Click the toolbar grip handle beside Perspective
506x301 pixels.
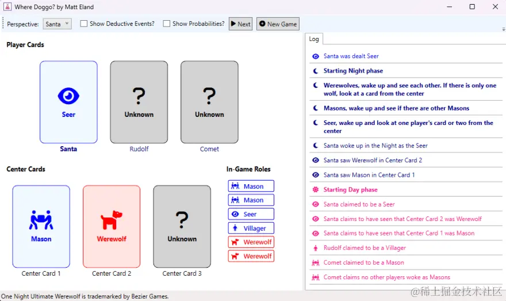3,24
